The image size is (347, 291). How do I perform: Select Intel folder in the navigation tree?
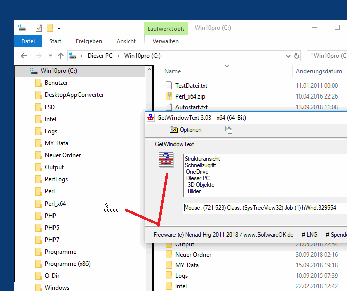coord(50,119)
